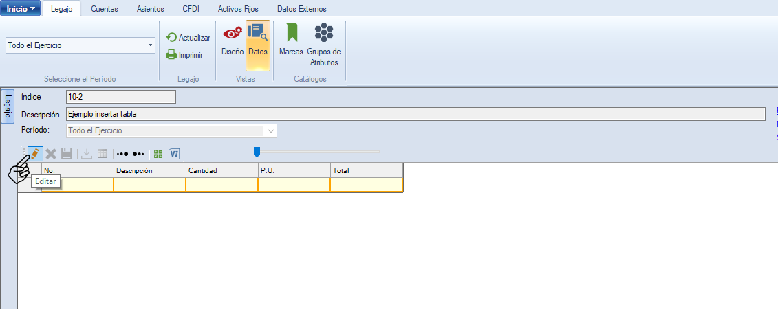
Task: Click the green grid icon in toolbar
Action: (158, 154)
